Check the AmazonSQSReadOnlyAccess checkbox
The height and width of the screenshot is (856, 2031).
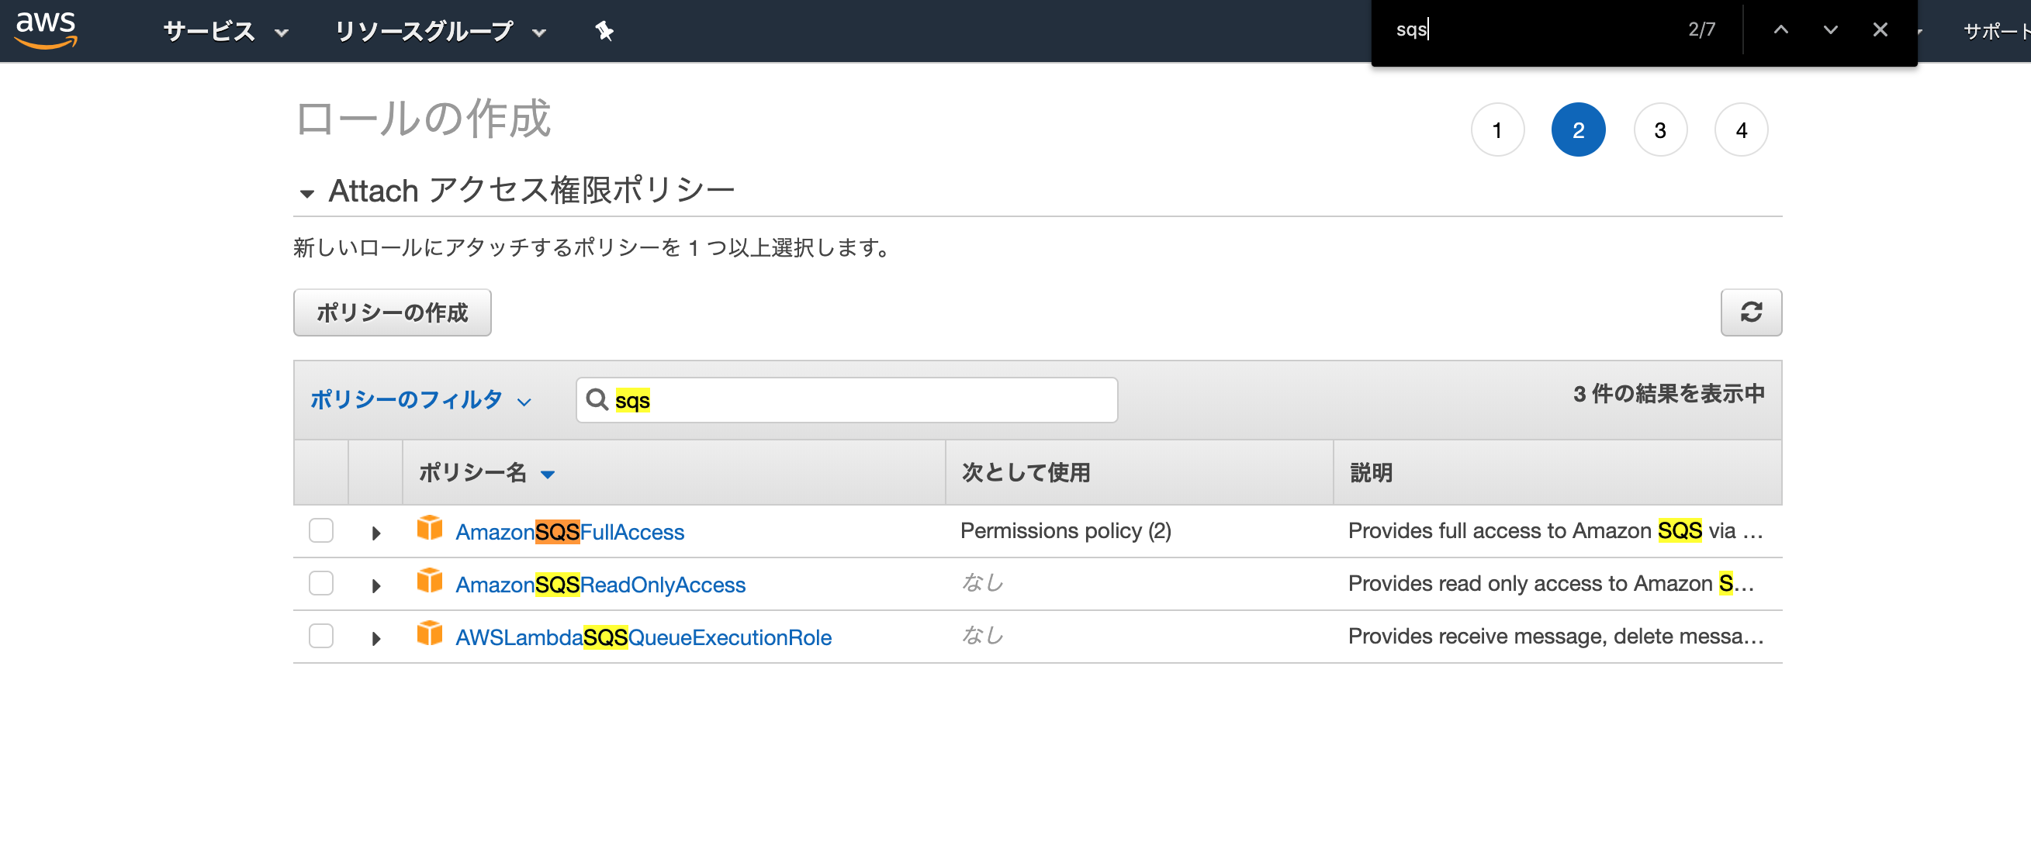point(321,583)
